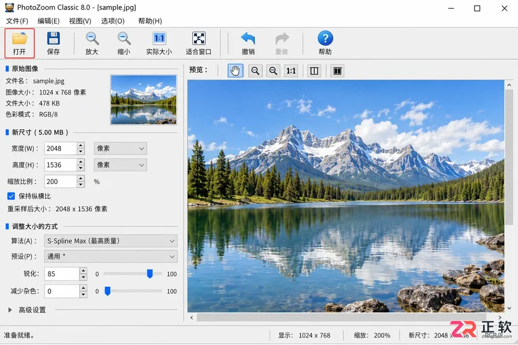Select the hand pan tool in preview bar
Screen dimensions: 518x345
[235, 71]
